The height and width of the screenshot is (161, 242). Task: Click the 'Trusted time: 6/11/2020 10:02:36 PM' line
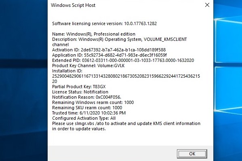coord(89,113)
